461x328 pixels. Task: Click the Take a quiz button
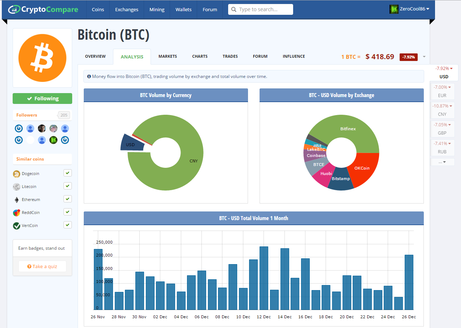click(42, 266)
